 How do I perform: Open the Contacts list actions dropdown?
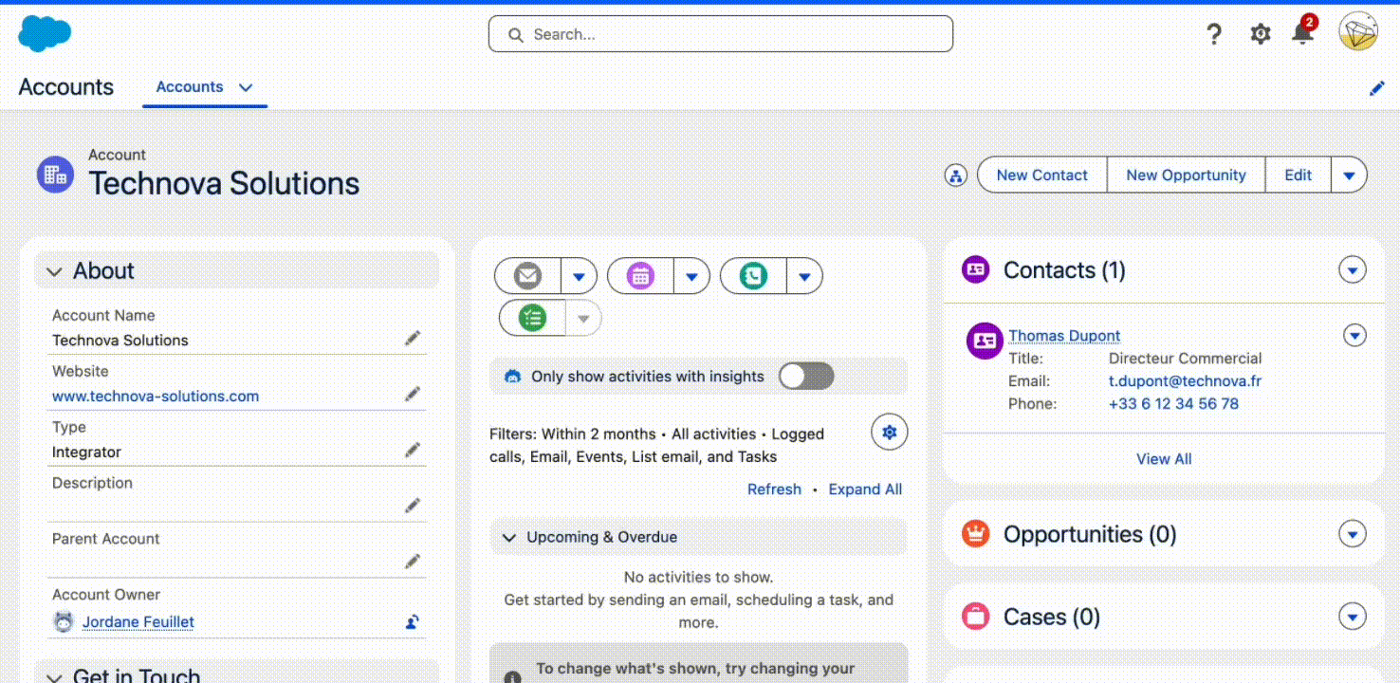tap(1353, 270)
